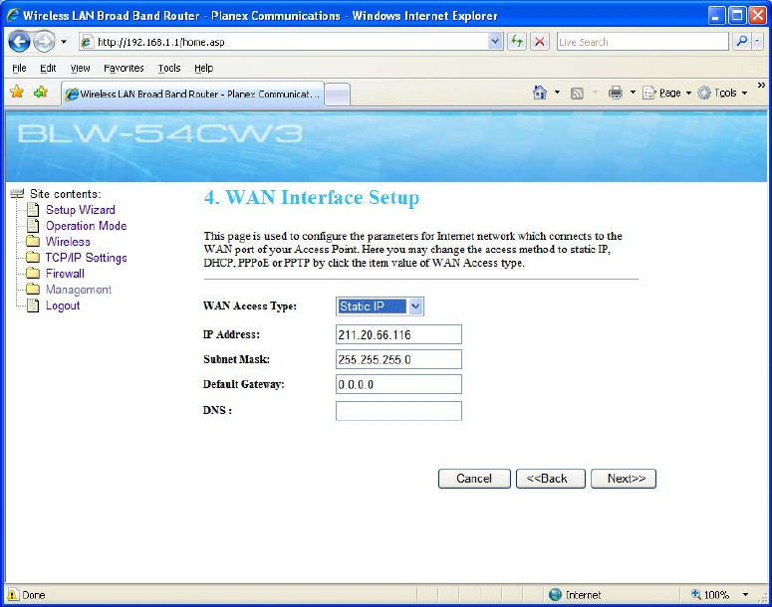772x607 pixels.
Task: Open the View menu
Action: coord(80,68)
